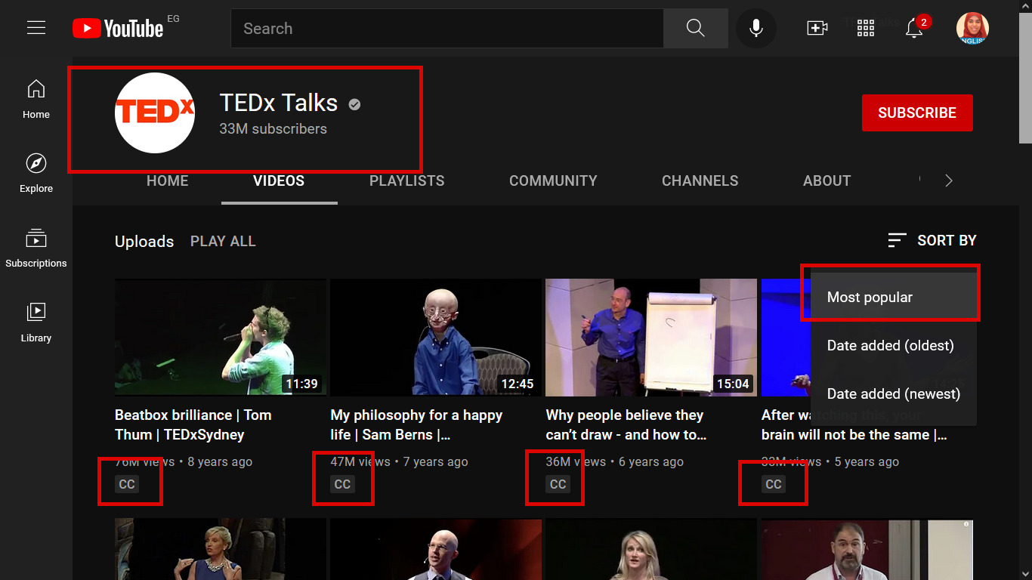This screenshot has height=580, width=1032.
Task: Select Date added (newest) option
Action: click(x=894, y=393)
